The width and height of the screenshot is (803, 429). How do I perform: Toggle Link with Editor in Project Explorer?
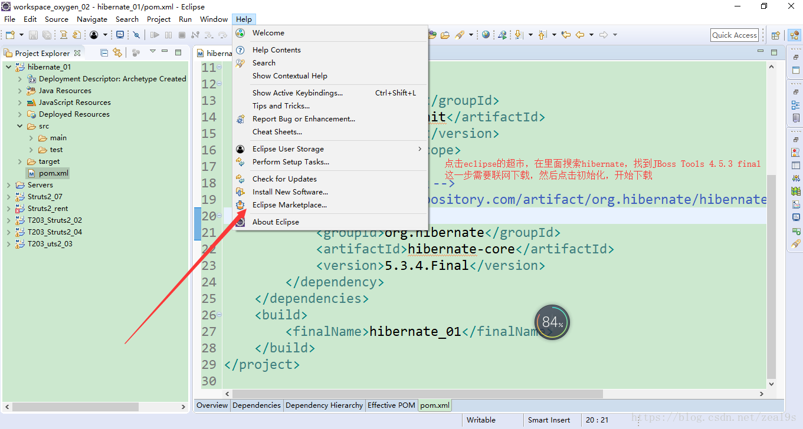(x=117, y=52)
